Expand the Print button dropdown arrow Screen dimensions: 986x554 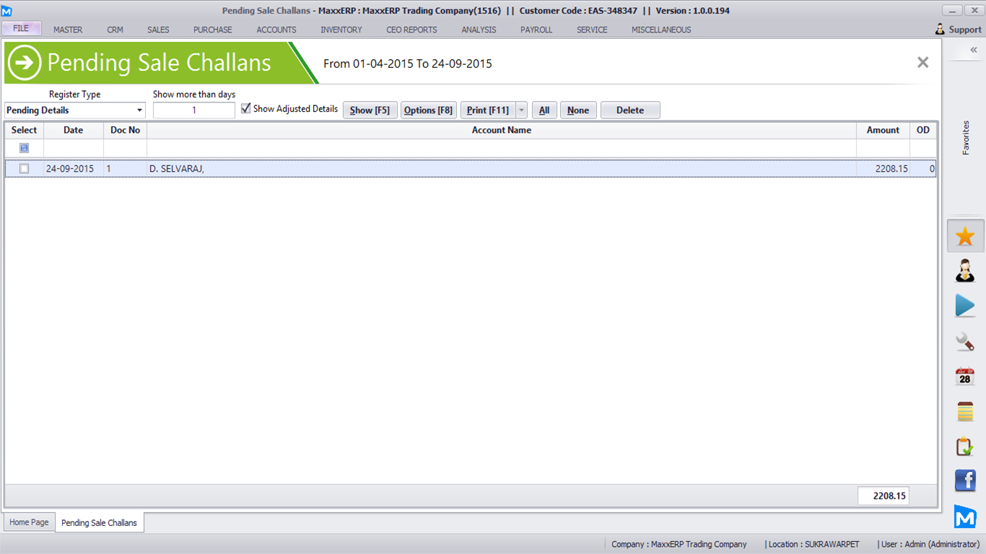521,110
